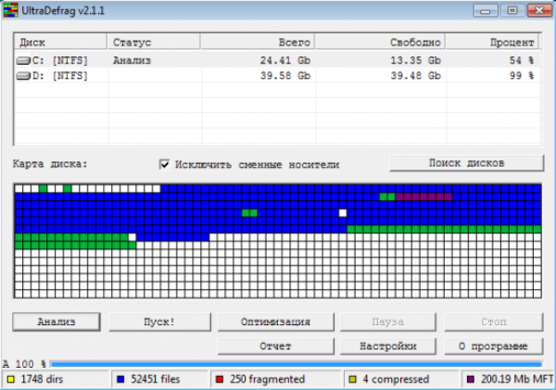The height and width of the screenshot is (390, 556).
Task: Click the 13.35 Gb free value
Action: (x=415, y=60)
